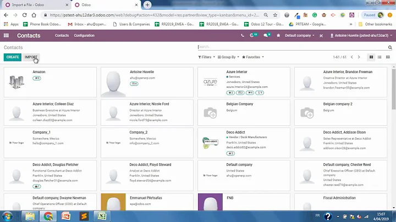This screenshot has height=222, width=396.
Task: Open the Antoine Huvelle contact card
Action: coord(147,82)
